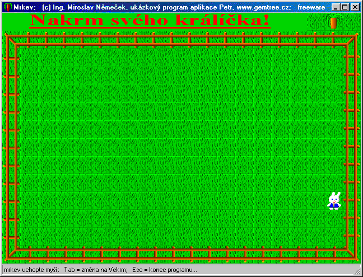Close the Mrkev game window

tap(355, 7)
